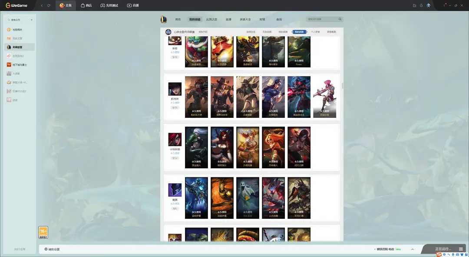This screenshot has height=257, width=469.
Task: Refresh the page with the reload icon
Action: (x=49, y=5)
